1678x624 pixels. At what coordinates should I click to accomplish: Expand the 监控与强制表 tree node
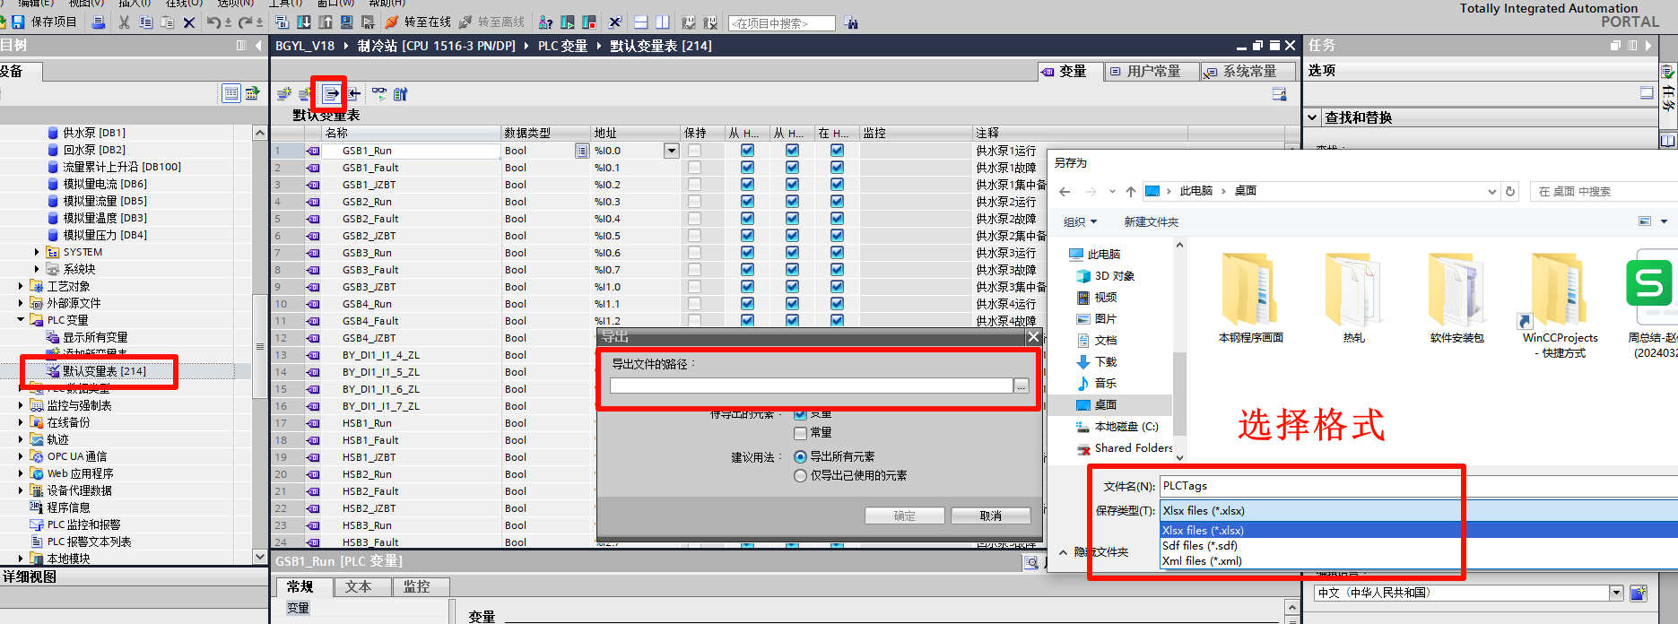coord(21,405)
